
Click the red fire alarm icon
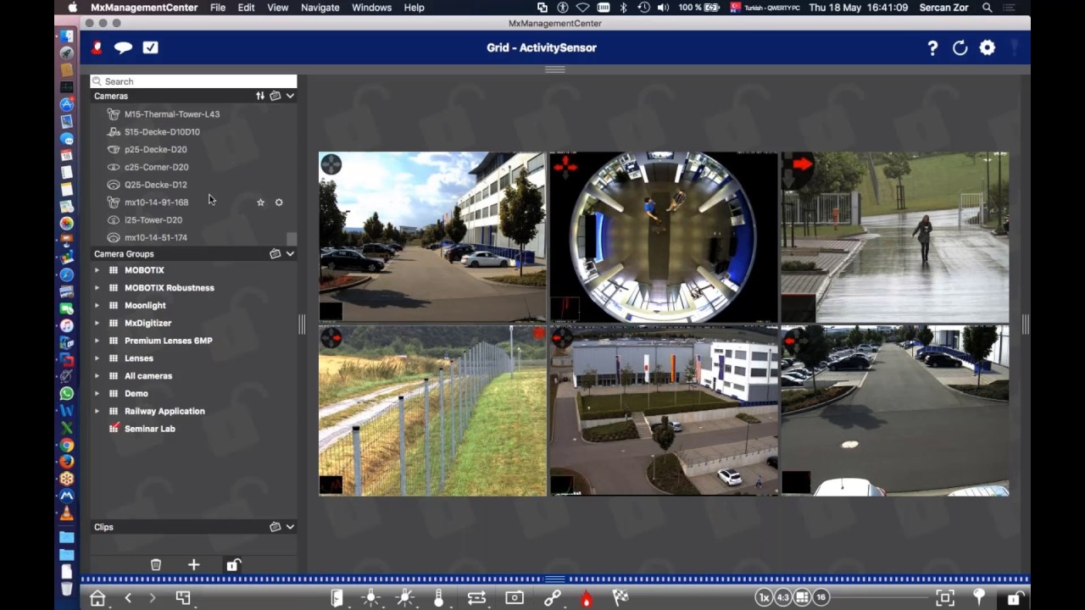[x=586, y=598]
